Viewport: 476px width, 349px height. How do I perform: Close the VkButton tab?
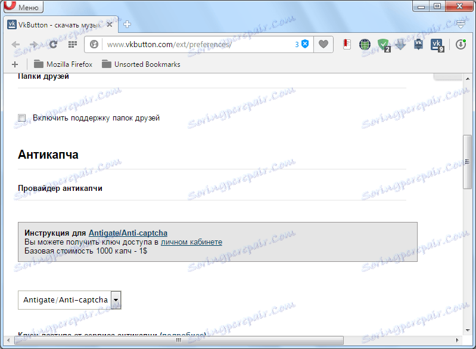(110, 24)
